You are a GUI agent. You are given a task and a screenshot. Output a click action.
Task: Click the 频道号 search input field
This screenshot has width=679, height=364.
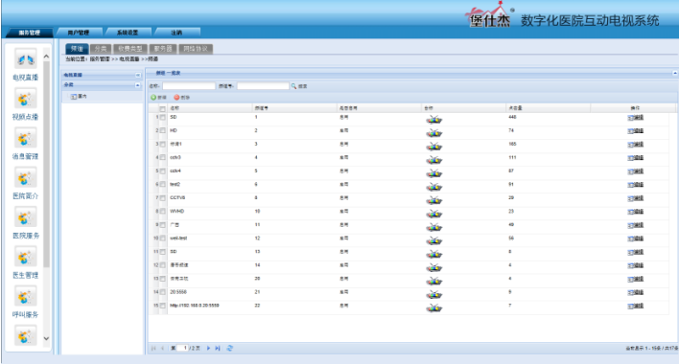(x=263, y=86)
